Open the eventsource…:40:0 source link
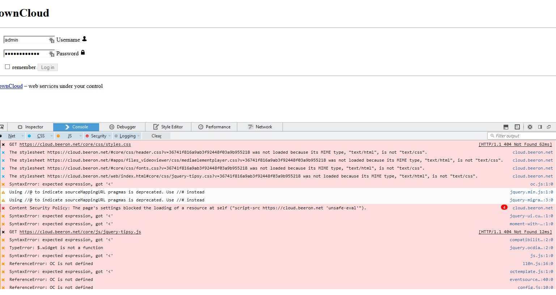556x295 pixels. 531,279
